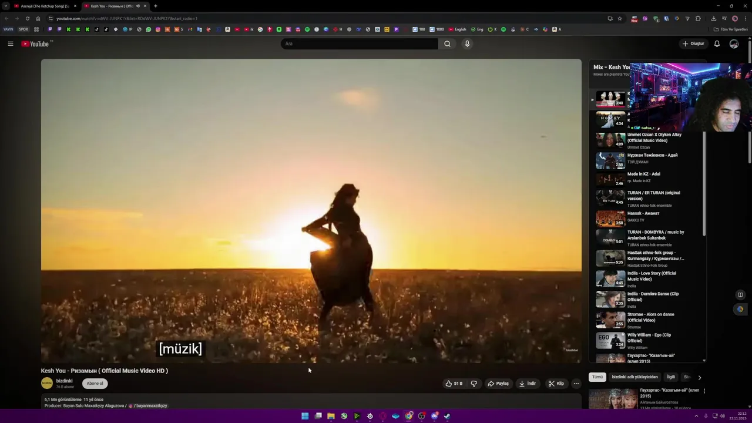
Task: Mute the Kesh You tab audio icon
Action: pyautogui.click(x=138, y=6)
